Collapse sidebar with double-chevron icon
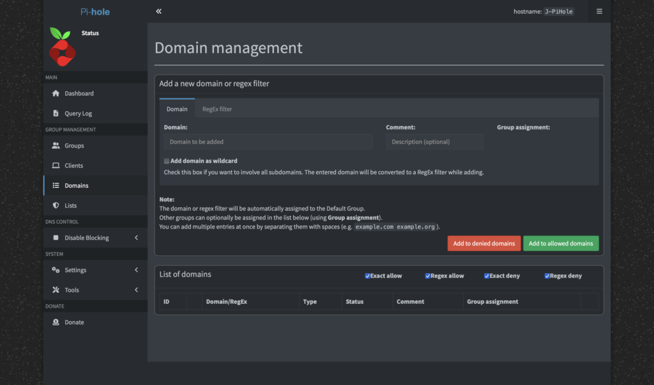The width and height of the screenshot is (654, 385). 158,11
